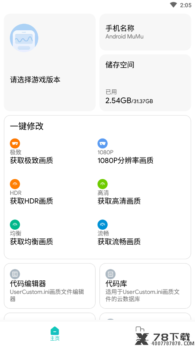Tap the blue 1080P resolution icon

[103, 143]
